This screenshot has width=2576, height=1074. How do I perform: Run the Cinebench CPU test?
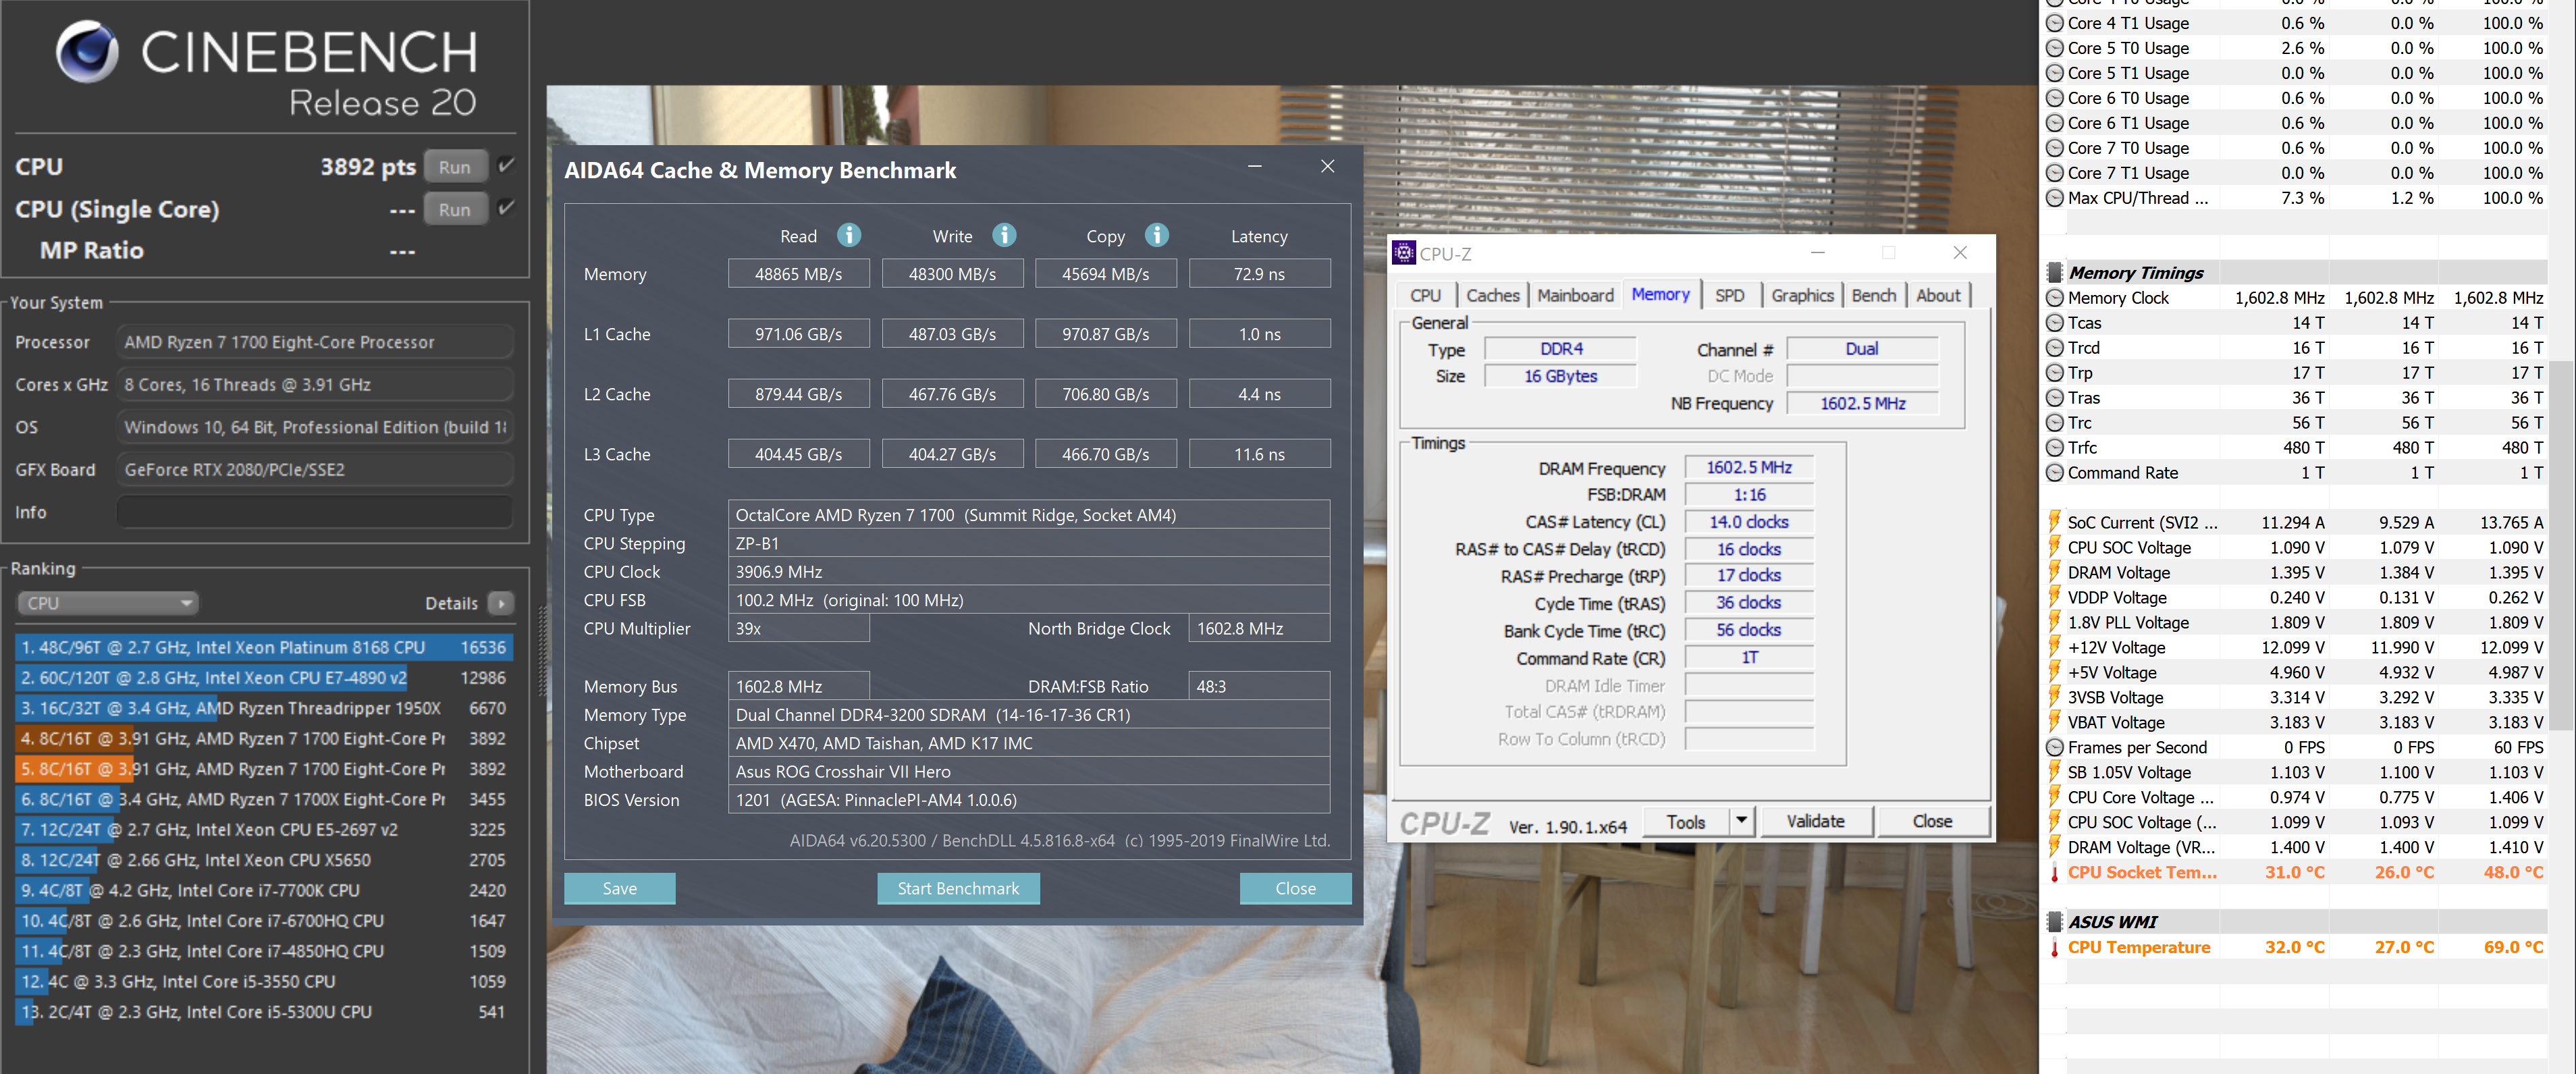(454, 167)
